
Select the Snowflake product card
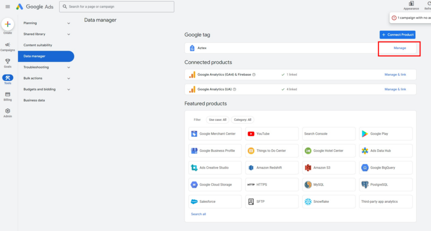329,202
